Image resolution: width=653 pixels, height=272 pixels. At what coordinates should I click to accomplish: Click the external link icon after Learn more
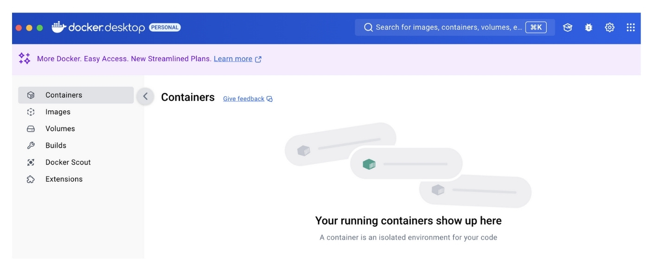point(258,59)
